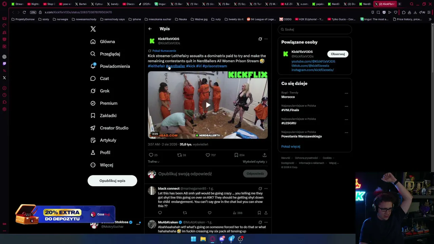Image resolution: width=434 pixels, height=244 pixels.
Task: Open ChatGPT in Opera sidebar
Action: point(4,57)
